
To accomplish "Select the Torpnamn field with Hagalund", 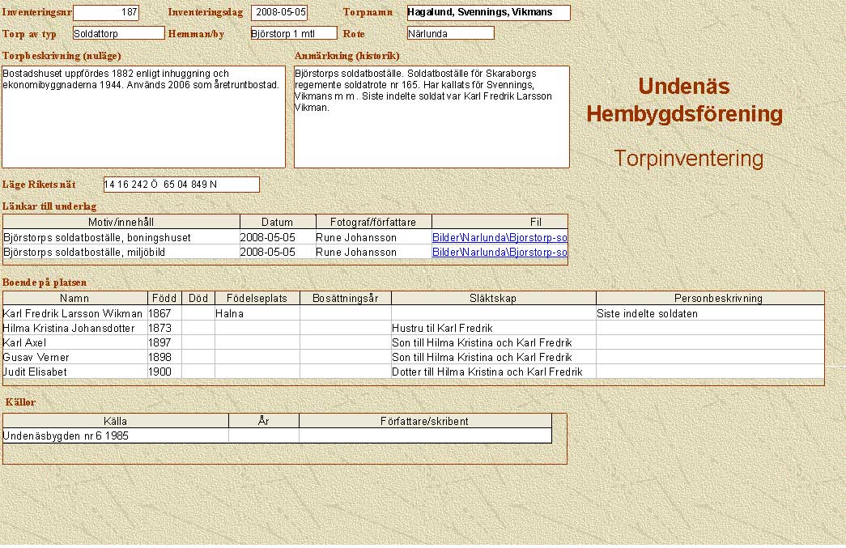I will (x=488, y=13).
